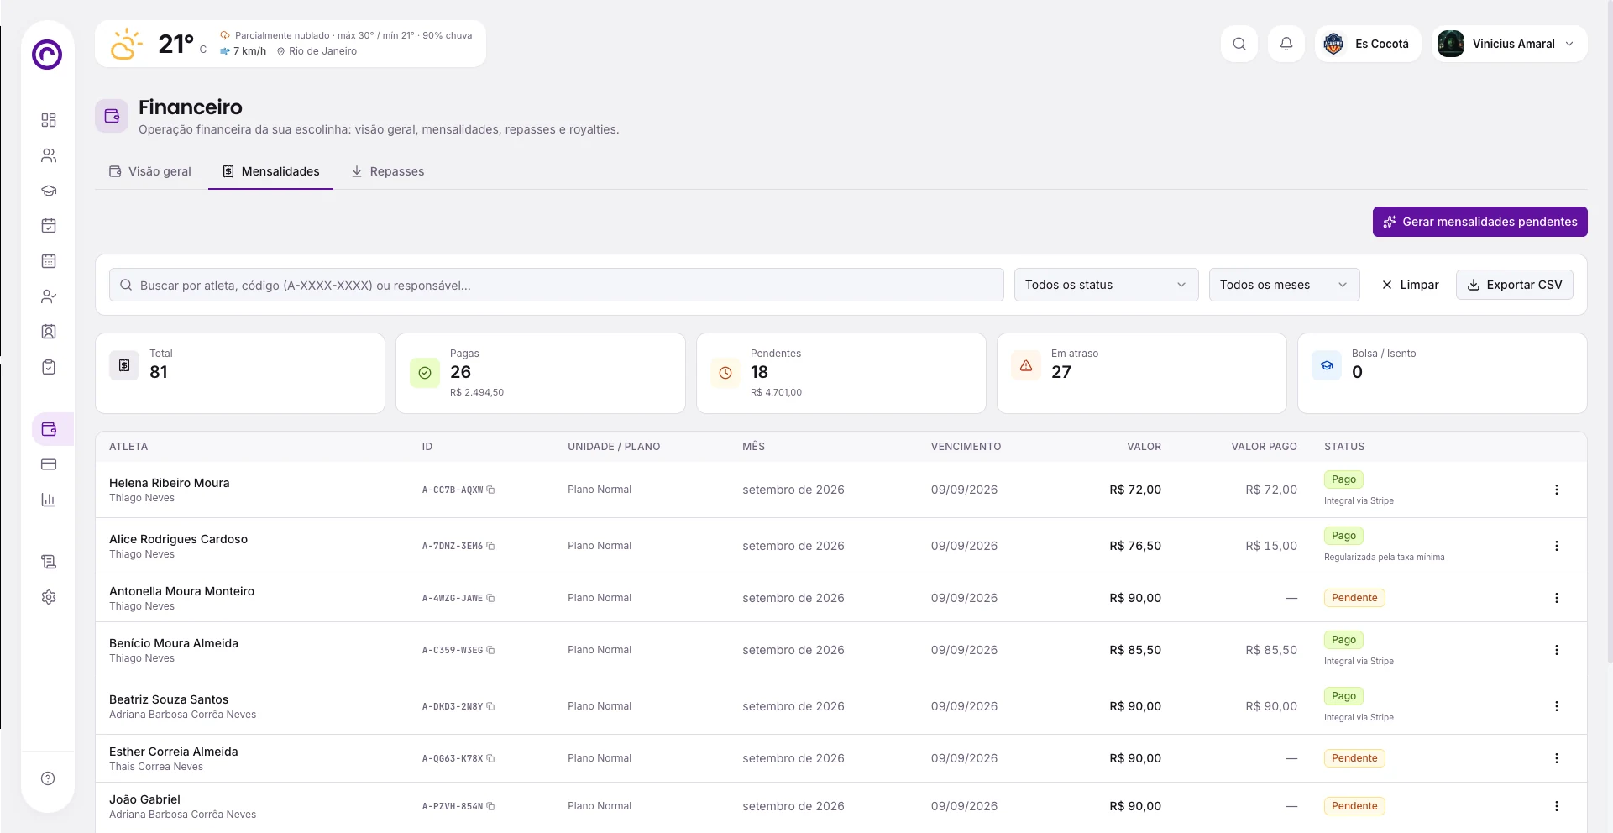Screen dimensions: 1613x833
Task: Open the user check icon in sidebar
Action: pyautogui.click(x=49, y=296)
